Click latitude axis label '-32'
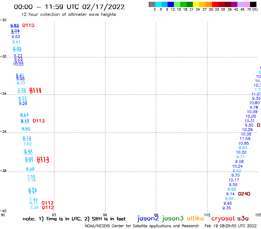 (3, 56)
